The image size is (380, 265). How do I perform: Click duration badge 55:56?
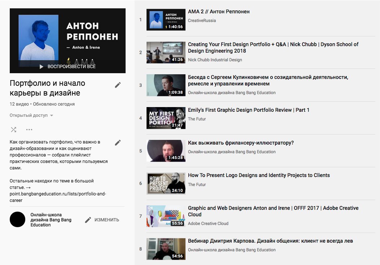178,223
